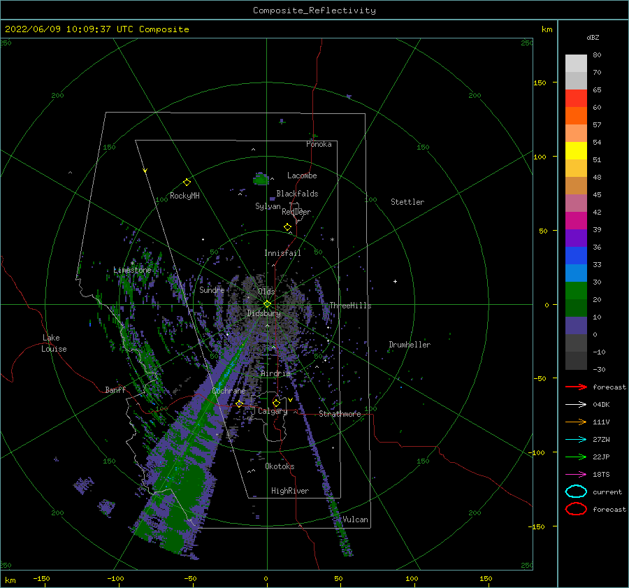Click the green radar echo near Lacombe
This screenshot has width=629, height=588.
(x=261, y=179)
